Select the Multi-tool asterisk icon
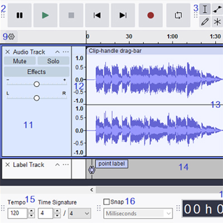The width and height of the screenshot is (223, 223). click(217, 22)
